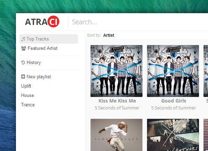
Task: Select the Aloe Blacc album cover
Action: (116, 135)
